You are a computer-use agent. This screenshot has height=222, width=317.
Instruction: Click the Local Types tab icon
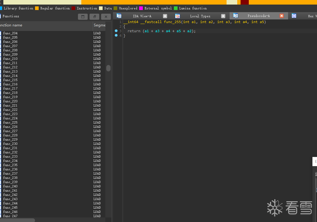tap(178, 16)
